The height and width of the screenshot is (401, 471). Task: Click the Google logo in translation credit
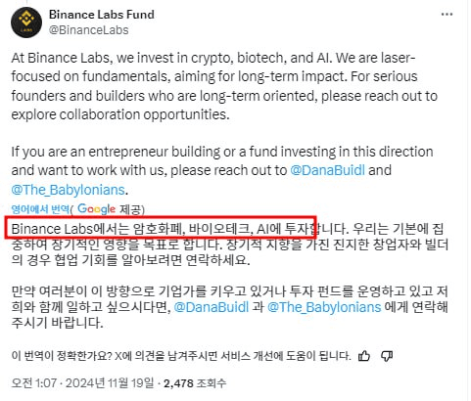coord(96,209)
